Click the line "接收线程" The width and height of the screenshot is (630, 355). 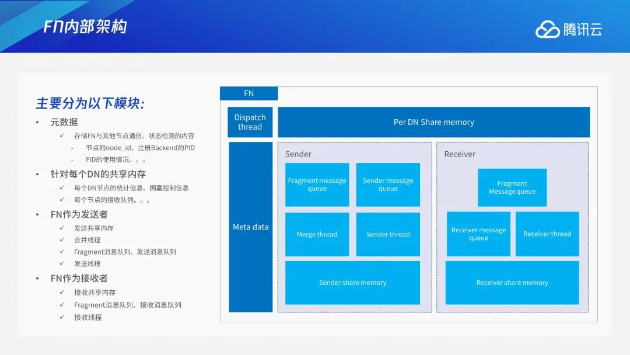pyautogui.click(x=88, y=317)
